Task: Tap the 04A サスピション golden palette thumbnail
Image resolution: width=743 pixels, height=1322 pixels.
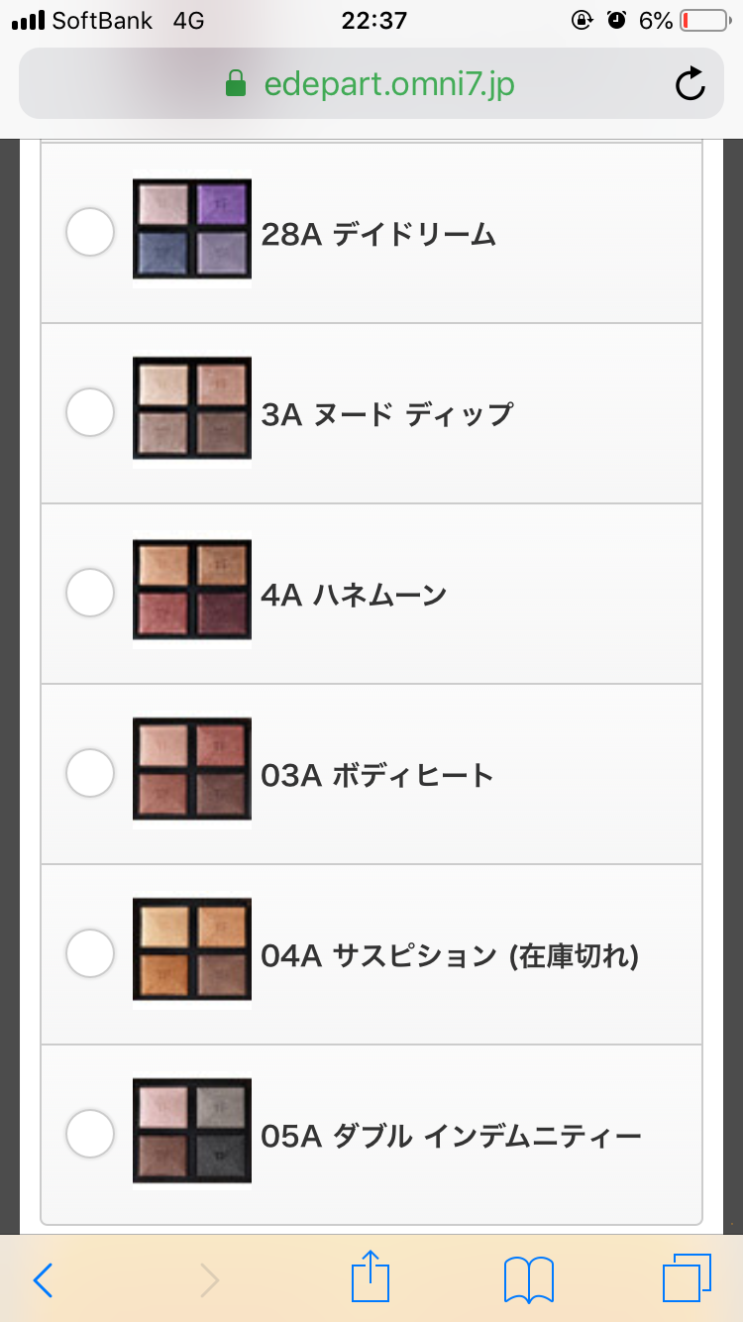Action: [x=192, y=949]
